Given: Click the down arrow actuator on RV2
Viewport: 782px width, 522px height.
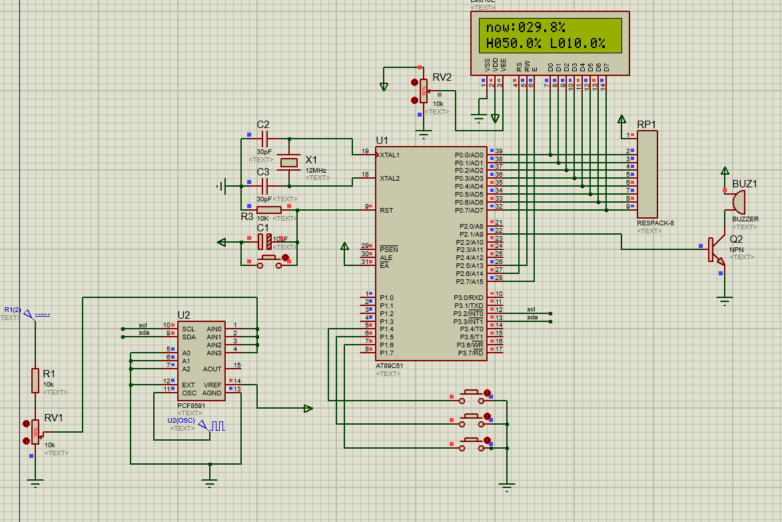Looking at the screenshot, I should coord(414,100).
